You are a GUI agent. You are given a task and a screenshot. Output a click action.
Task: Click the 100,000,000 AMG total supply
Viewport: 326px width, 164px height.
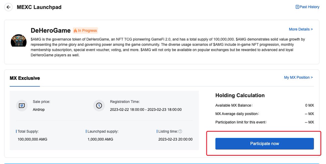click(x=32, y=139)
